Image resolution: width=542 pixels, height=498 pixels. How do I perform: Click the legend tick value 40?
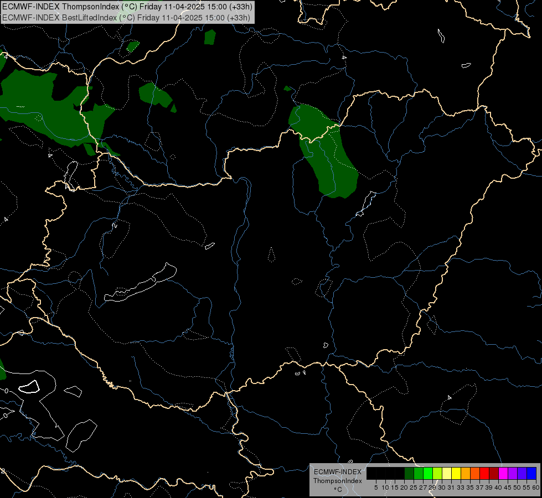(x=498, y=487)
